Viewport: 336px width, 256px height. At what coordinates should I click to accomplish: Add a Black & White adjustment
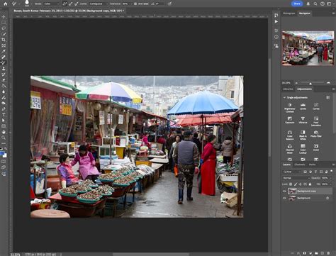pyautogui.click(x=303, y=135)
